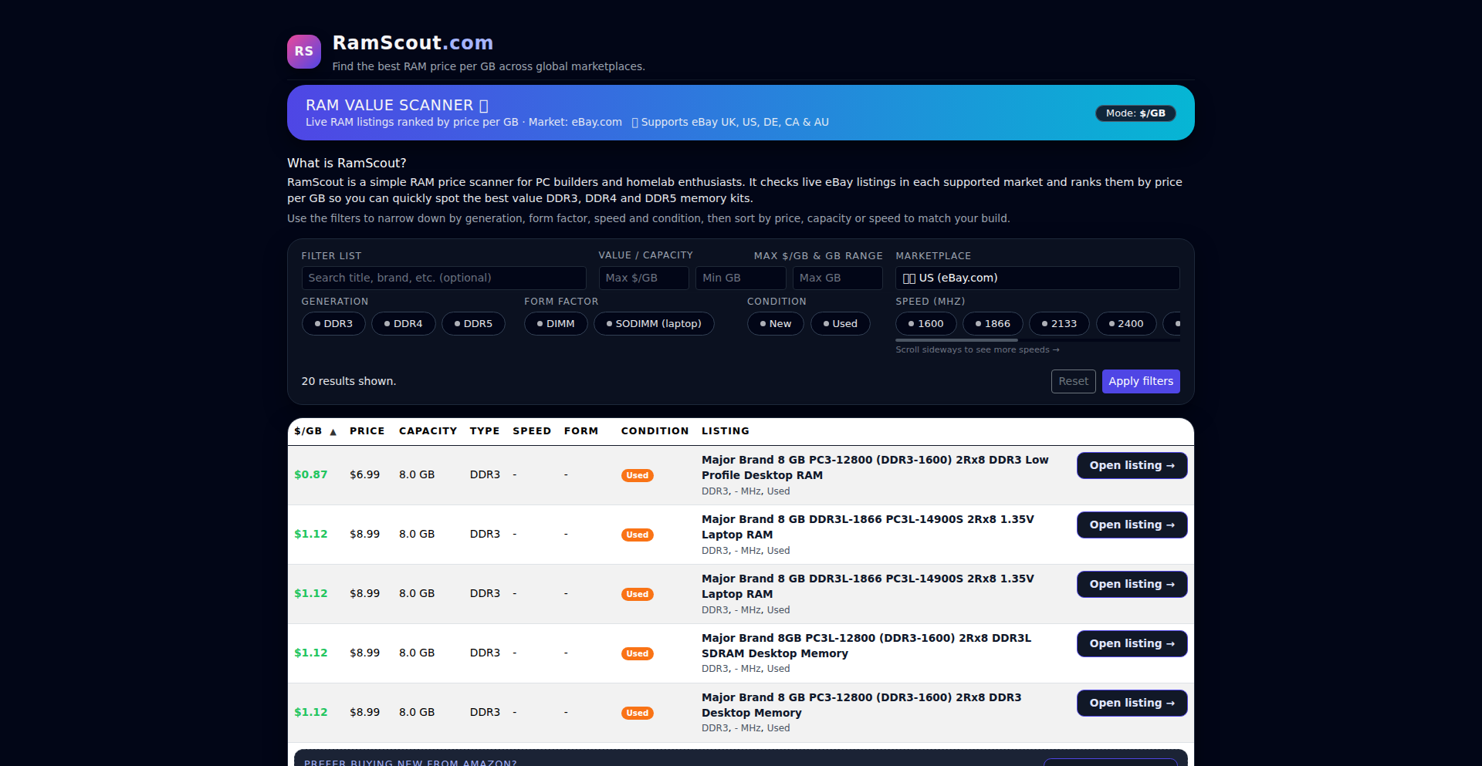1482x766 pixels.
Task: Click the Max GB input
Action: tap(837, 278)
